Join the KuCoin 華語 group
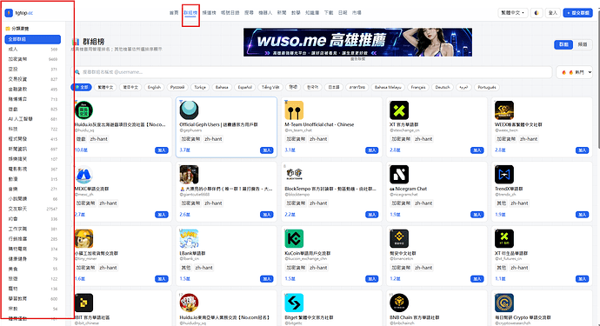 point(372,279)
